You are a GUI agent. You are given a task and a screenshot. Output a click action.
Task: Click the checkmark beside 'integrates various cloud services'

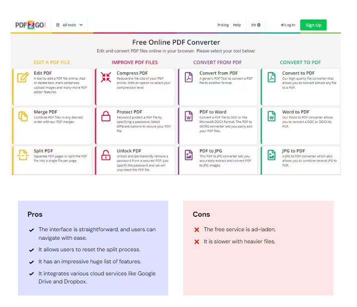32,274
